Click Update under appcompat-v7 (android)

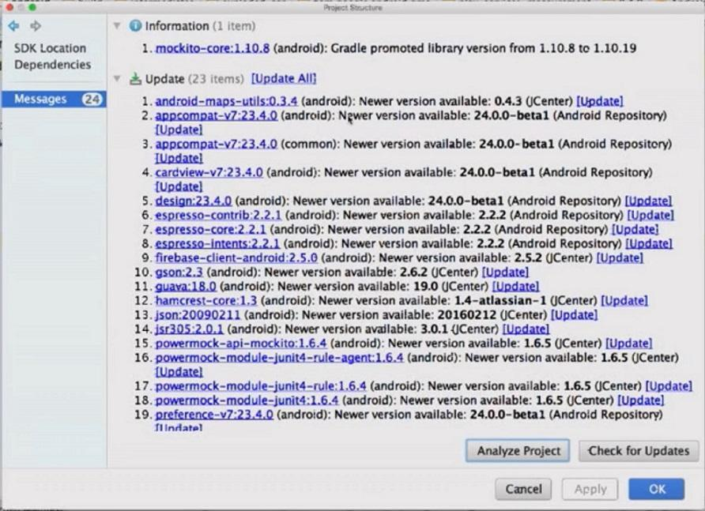coord(179,130)
